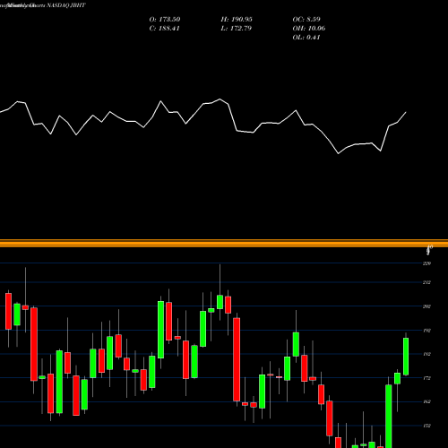Viewport: 448px width, 448px height.
Task: Click the high value H: 190.95
Action: click(x=237, y=19)
